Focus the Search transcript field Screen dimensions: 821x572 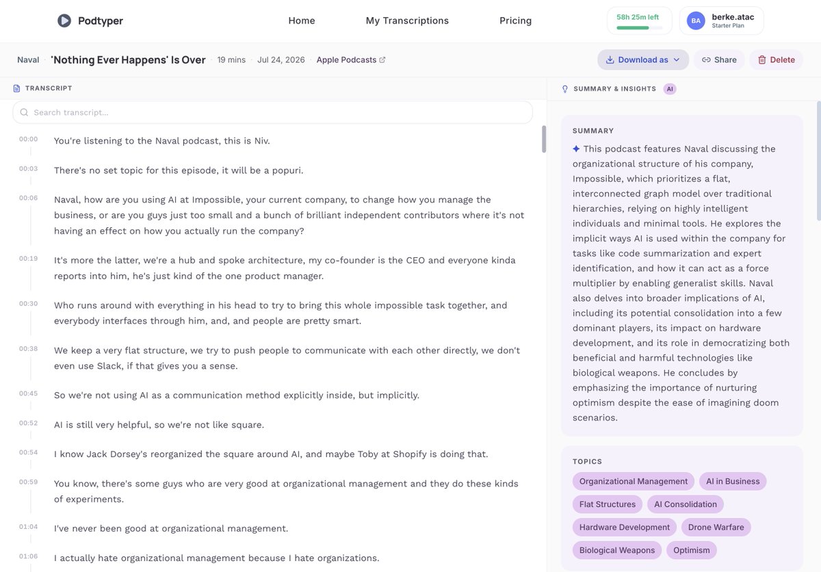(272, 112)
